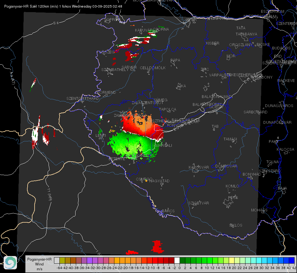Click the white zero-velocity swatch in legend

[177, 260]
